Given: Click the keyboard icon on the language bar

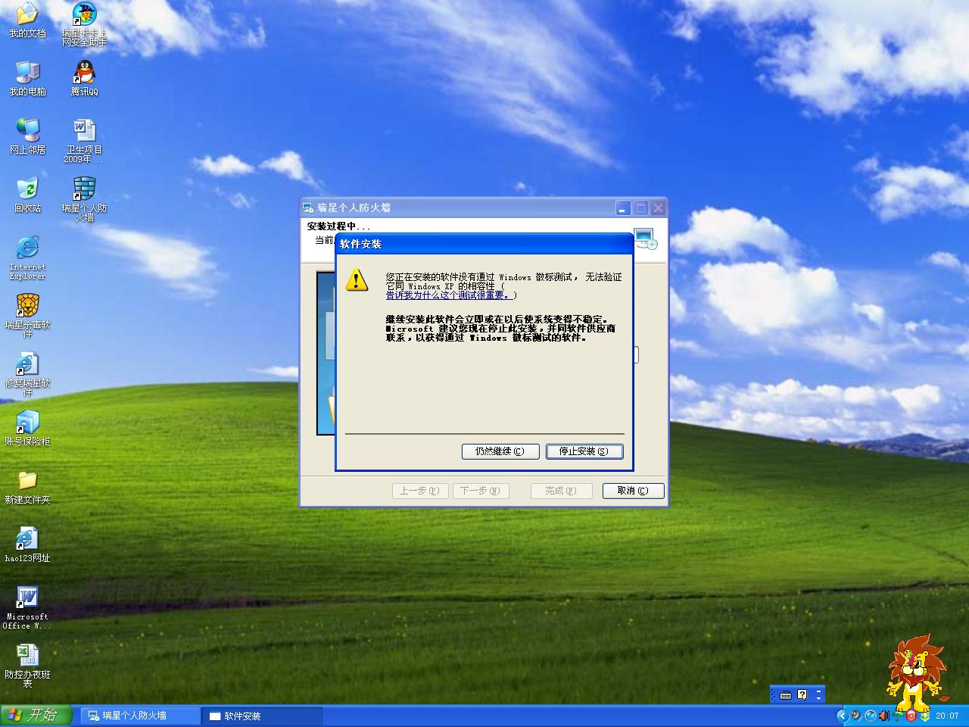Looking at the screenshot, I should pyautogui.click(x=786, y=694).
